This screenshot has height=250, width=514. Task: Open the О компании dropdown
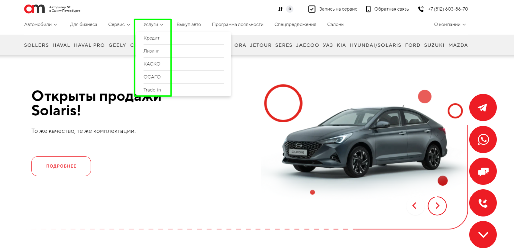pyautogui.click(x=450, y=24)
